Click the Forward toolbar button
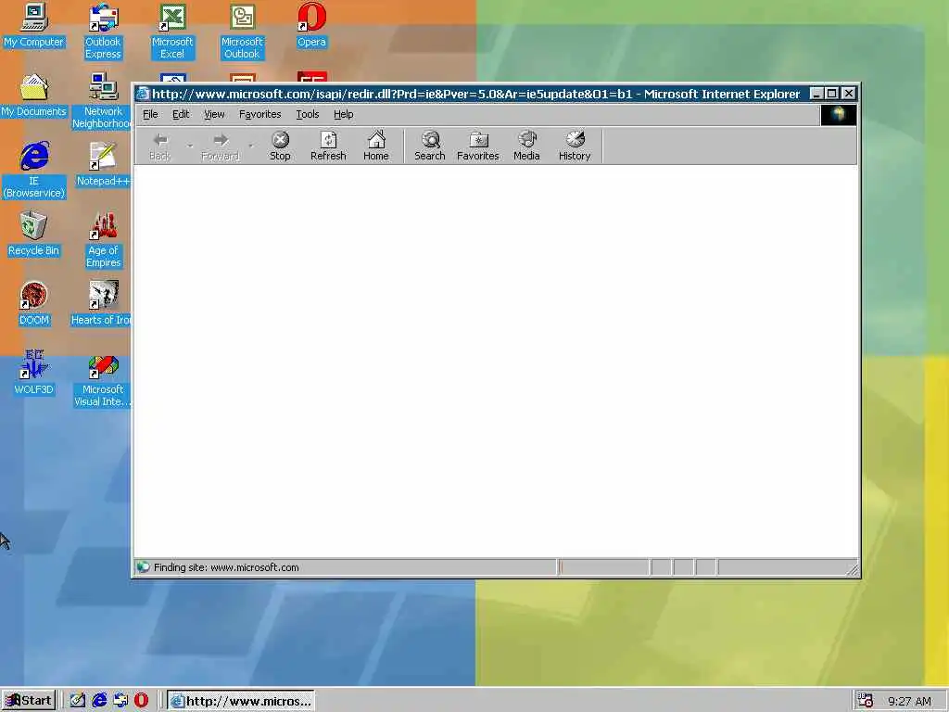Image resolution: width=949 pixels, height=712 pixels. 221,146
